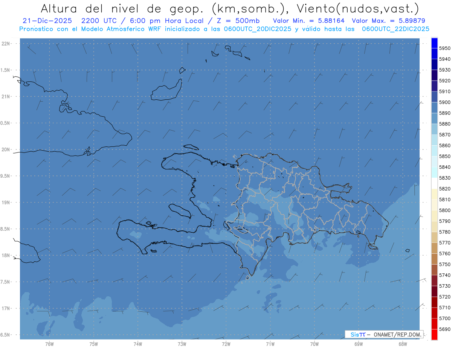The image size is (452, 349).
Task: Pick the legend swatch between 5890 and 5880
Action: point(434,119)
